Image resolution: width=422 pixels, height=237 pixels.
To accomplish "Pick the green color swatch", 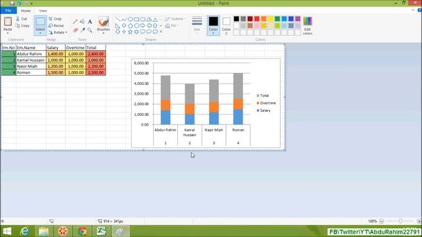I will pos(277,18).
